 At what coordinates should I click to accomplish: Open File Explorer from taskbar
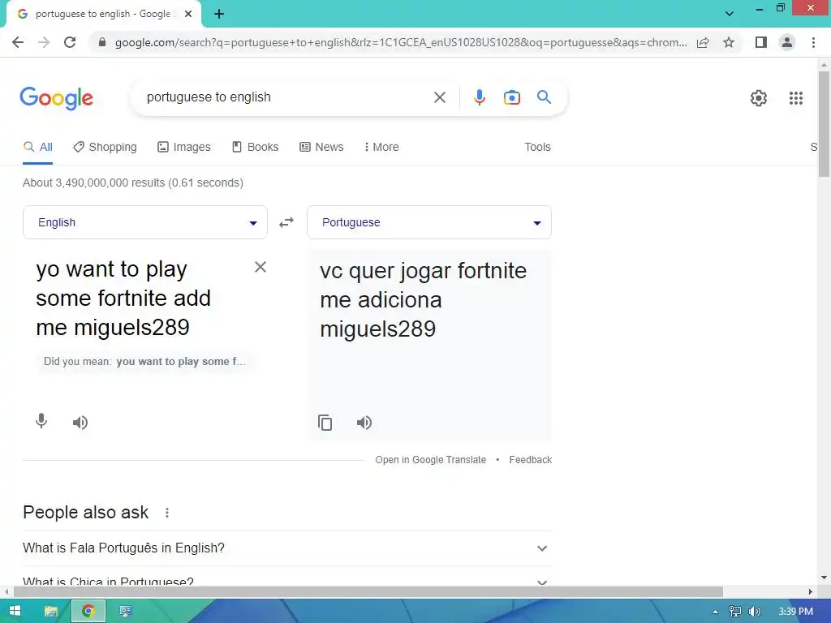[x=51, y=611]
